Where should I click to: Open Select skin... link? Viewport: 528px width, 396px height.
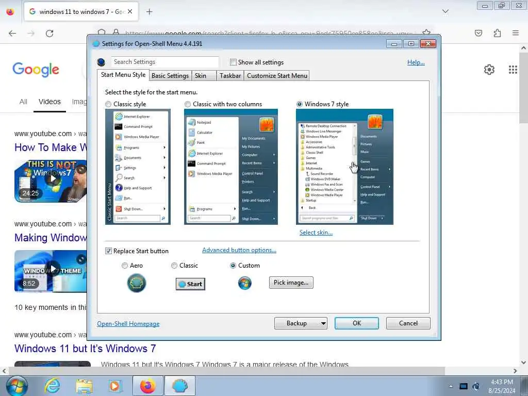pyautogui.click(x=316, y=233)
